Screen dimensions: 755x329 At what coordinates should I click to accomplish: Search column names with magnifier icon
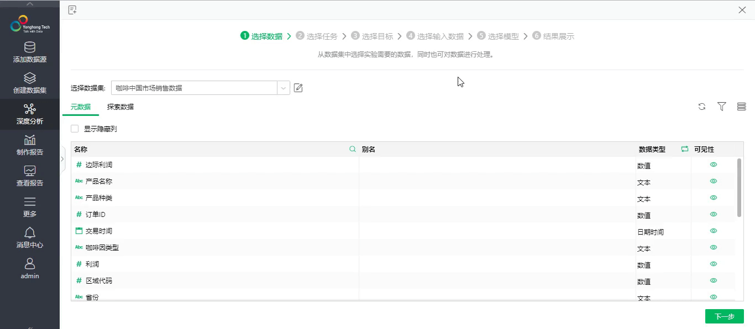click(x=353, y=149)
